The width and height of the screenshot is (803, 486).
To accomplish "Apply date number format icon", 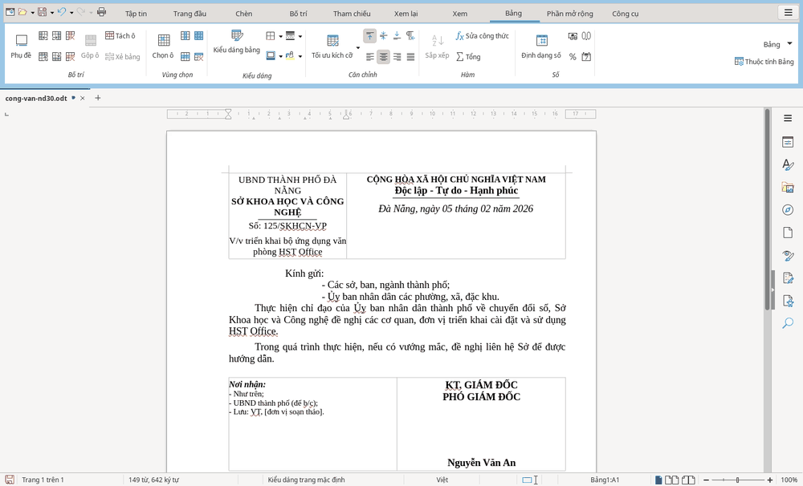I will (x=586, y=57).
